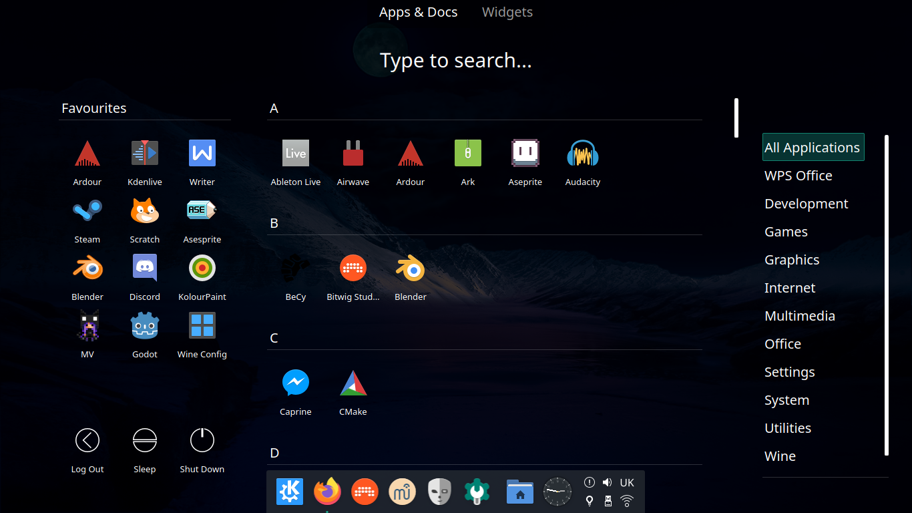Open the green gear wrench taskbar app
912x513 pixels.
click(x=477, y=492)
